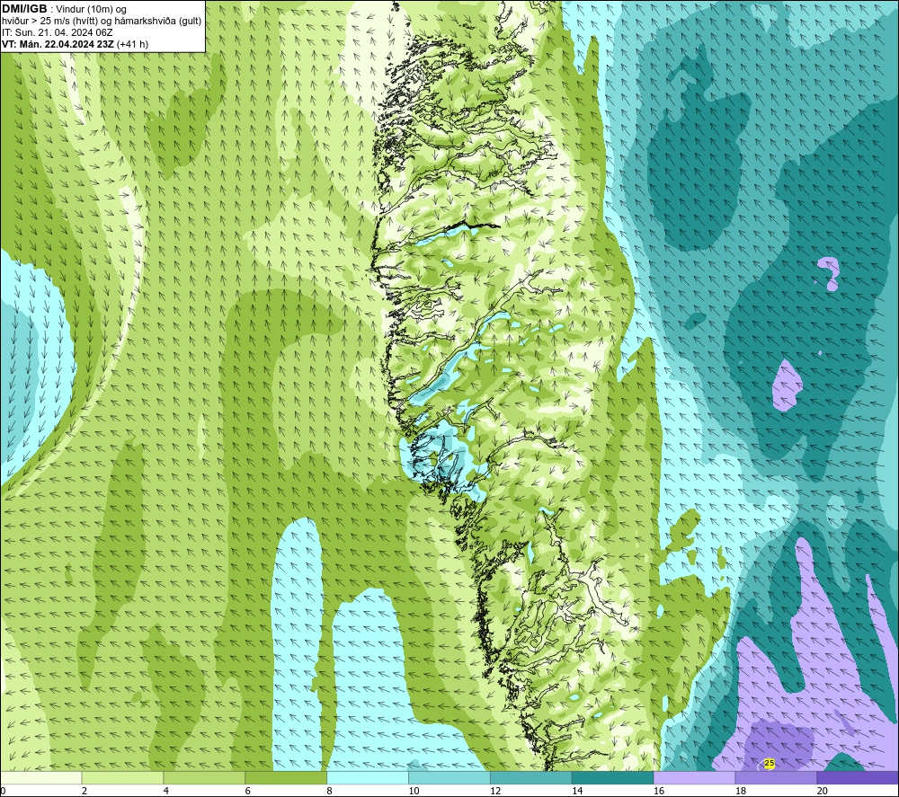Select the 4–6 m/s legend color swatch
Screen dimensions: 899x797
click(x=204, y=778)
